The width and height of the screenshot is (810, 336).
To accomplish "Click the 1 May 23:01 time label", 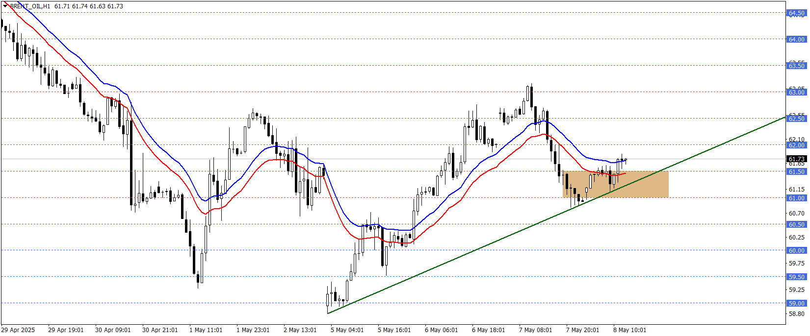I will point(253,330).
